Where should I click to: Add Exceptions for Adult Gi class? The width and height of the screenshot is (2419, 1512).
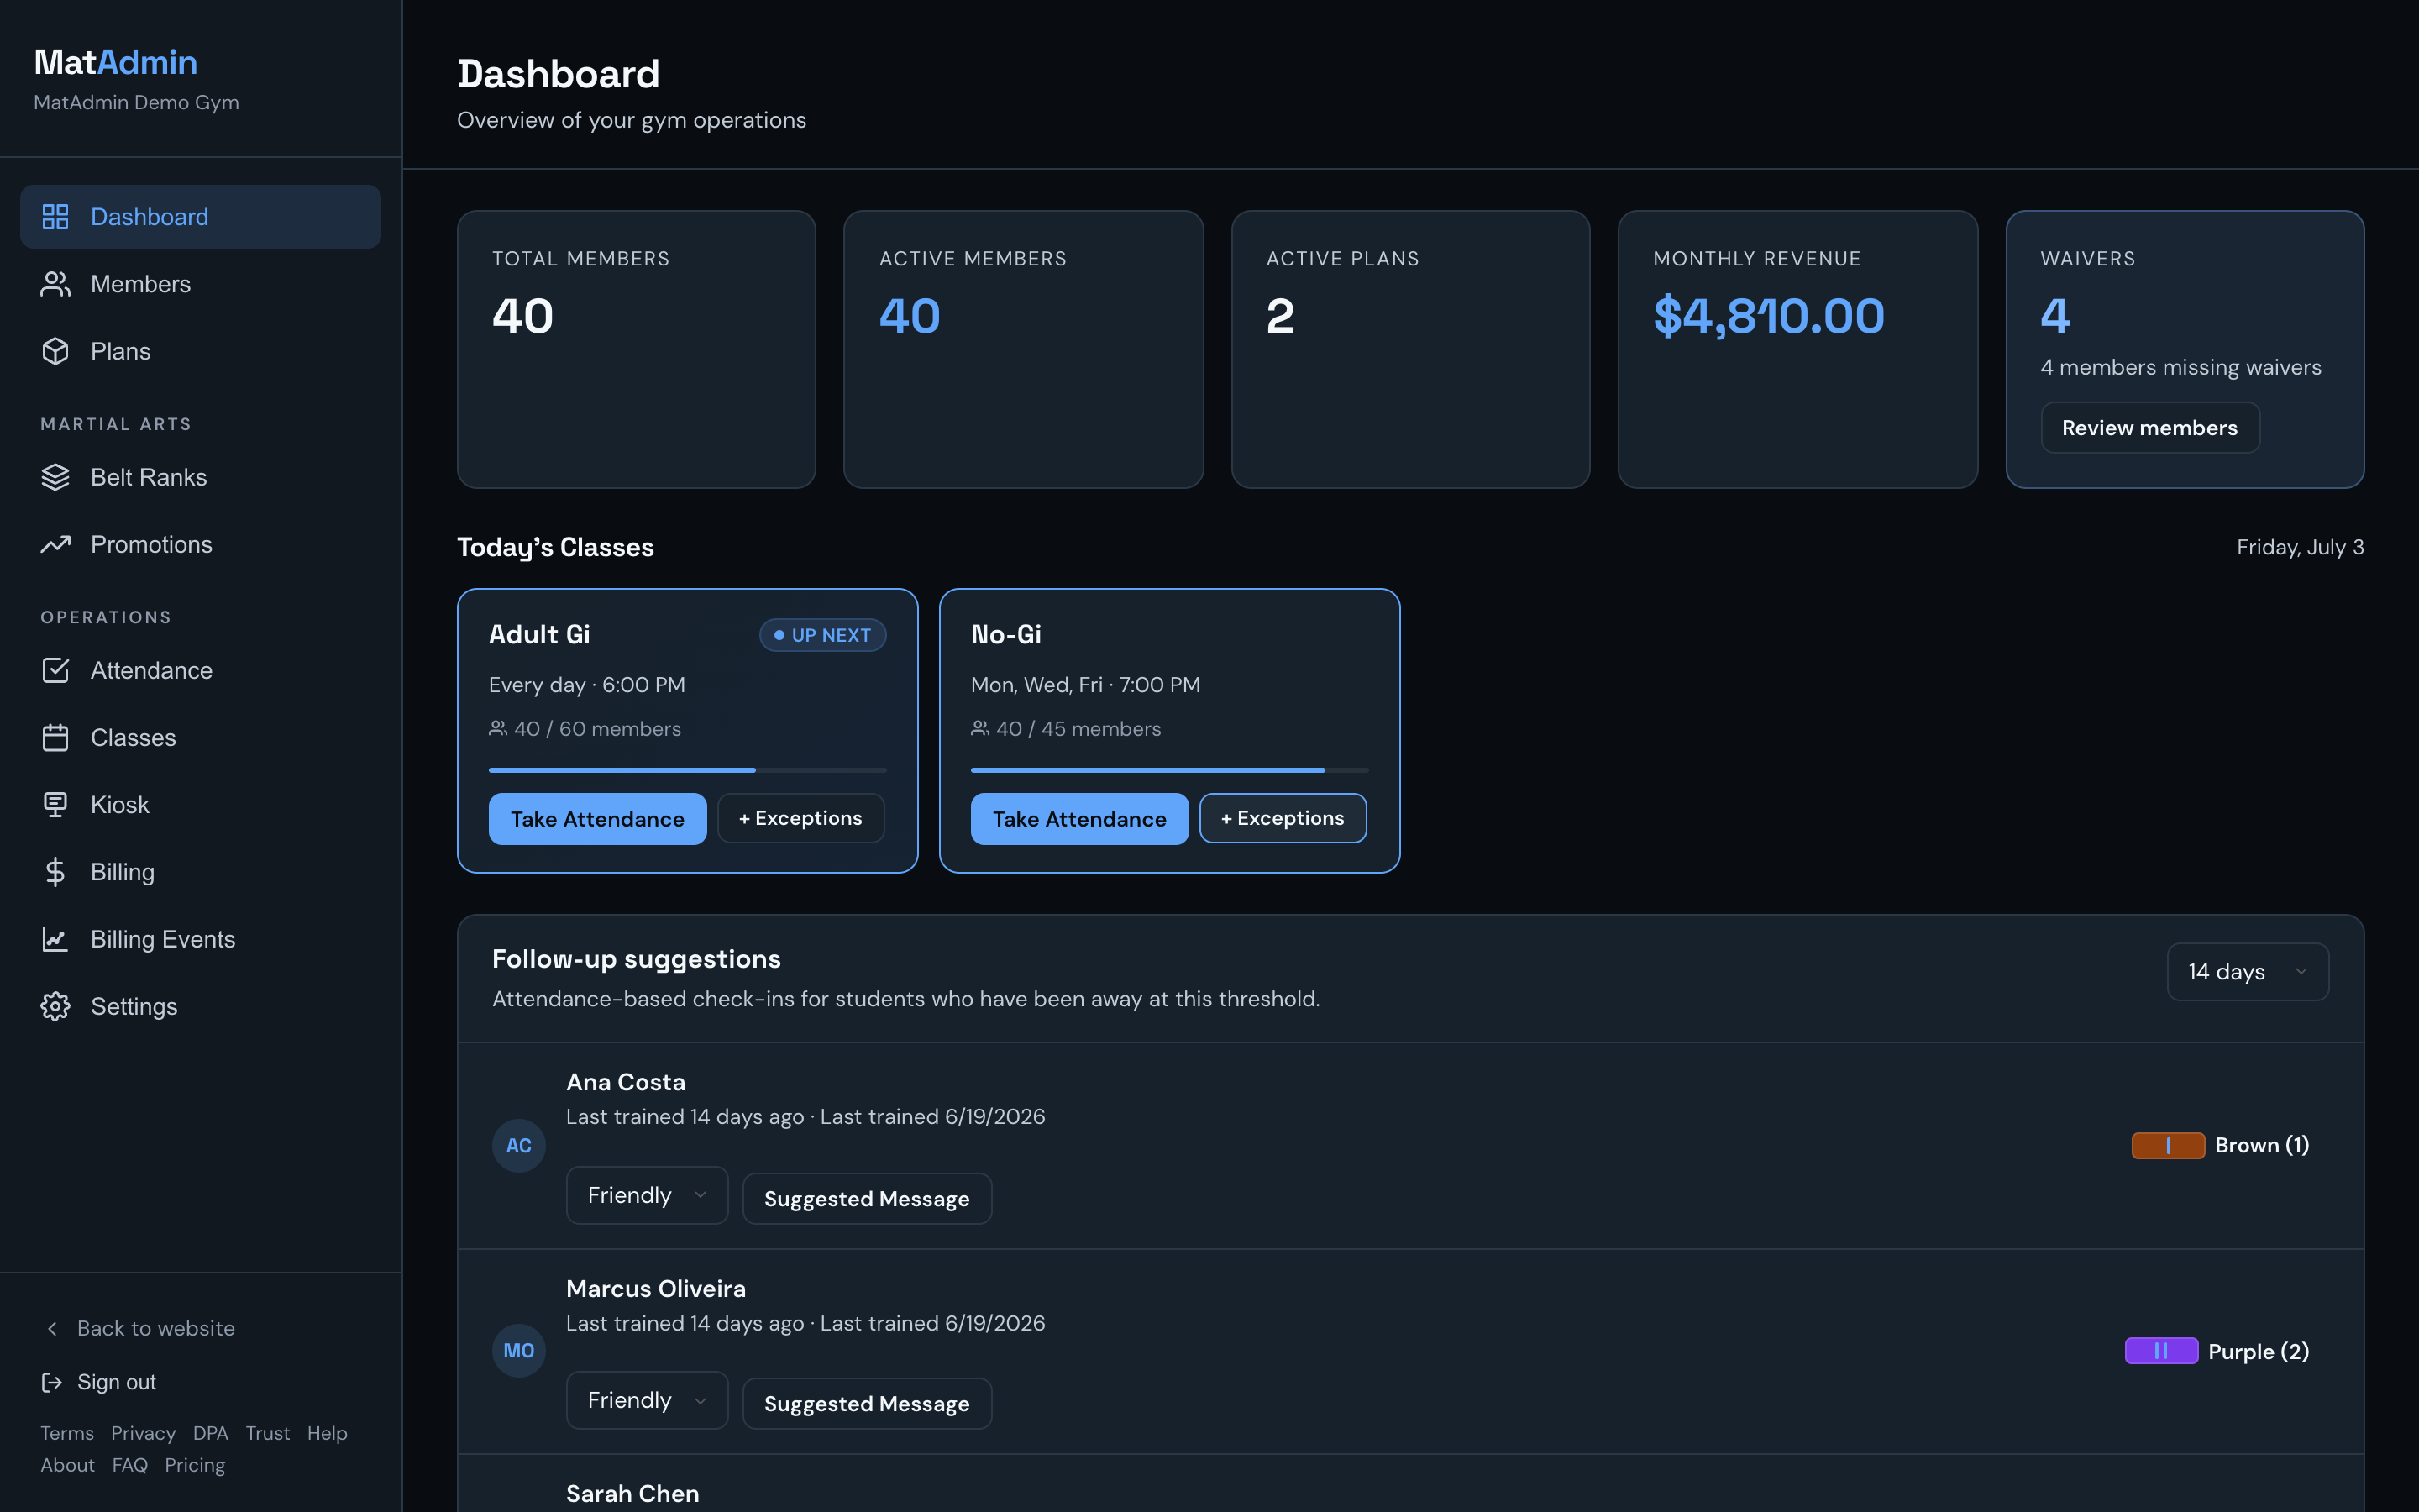click(x=800, y=818)
